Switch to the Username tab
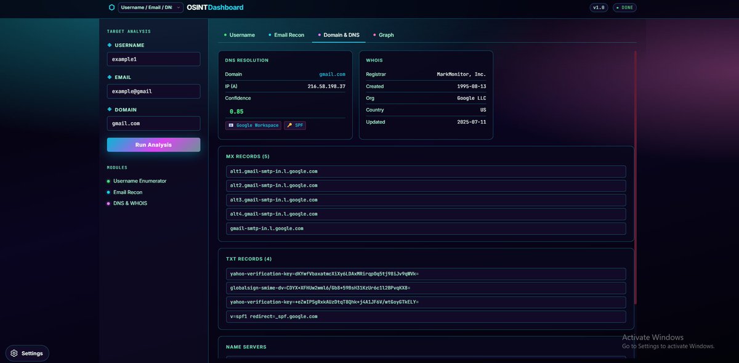 [x=240, y=35]
